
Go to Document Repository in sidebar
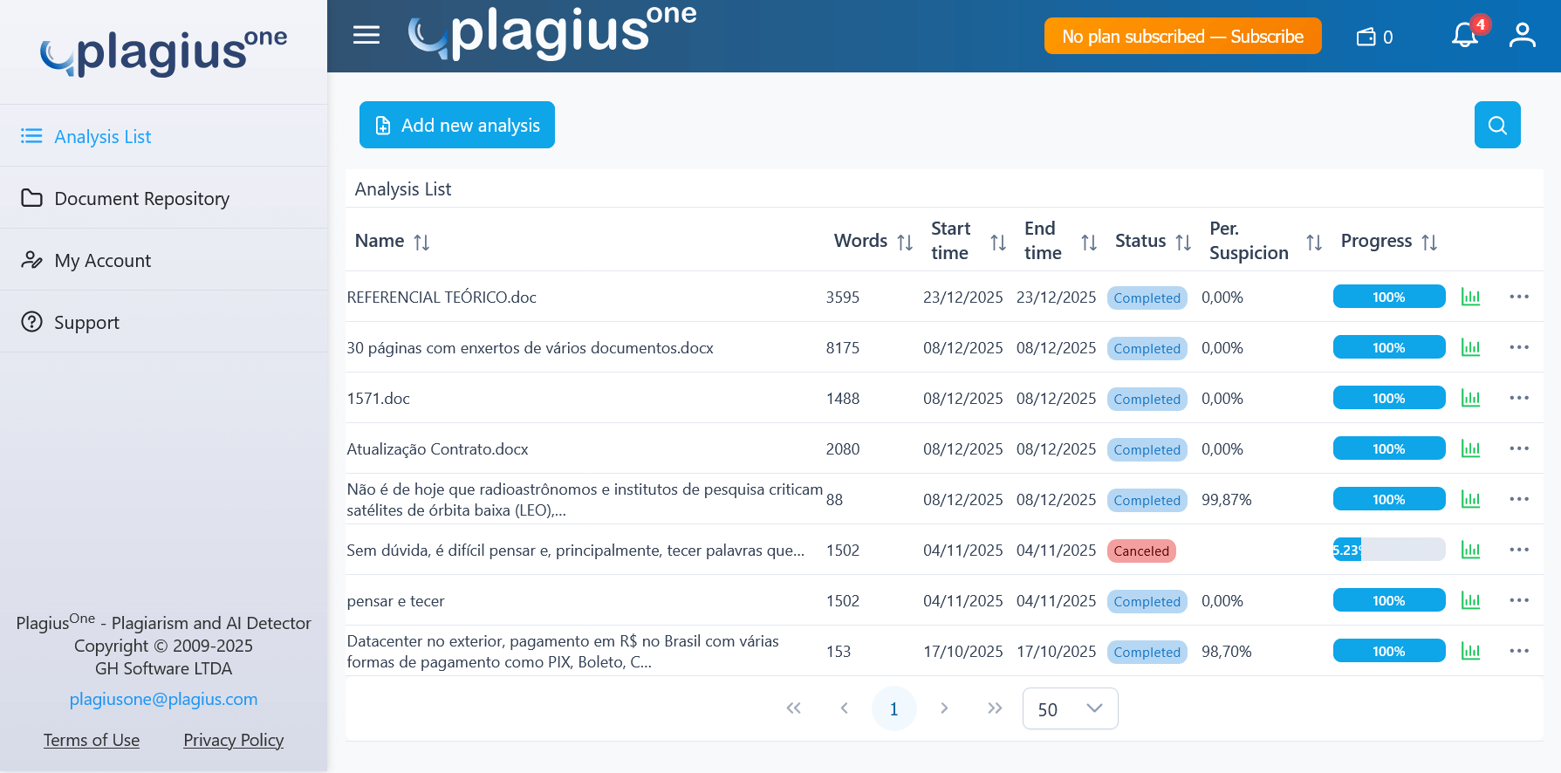pos(141,199)
